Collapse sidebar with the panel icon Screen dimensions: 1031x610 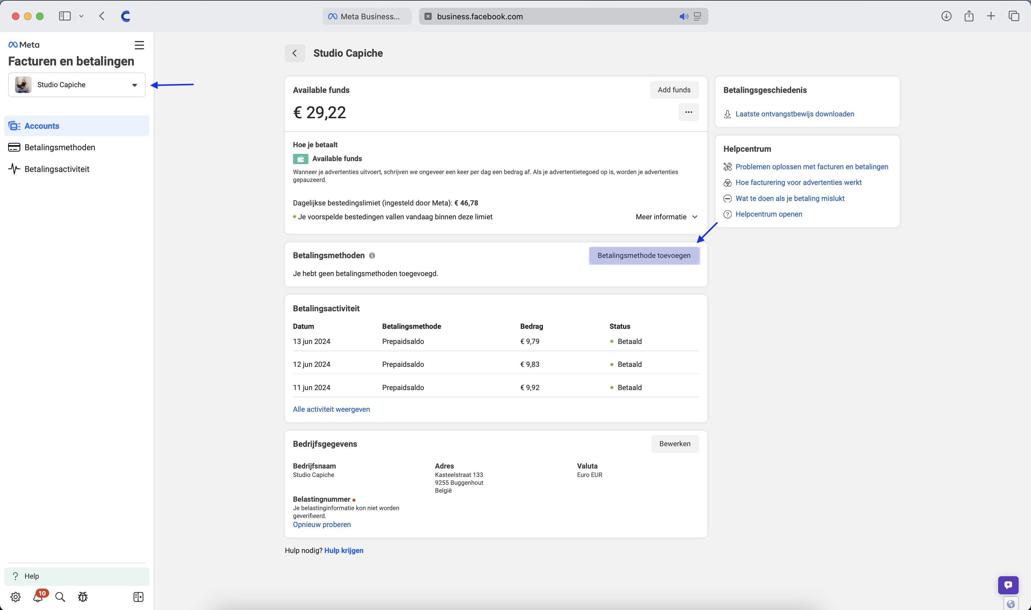[x=138, y=597]
